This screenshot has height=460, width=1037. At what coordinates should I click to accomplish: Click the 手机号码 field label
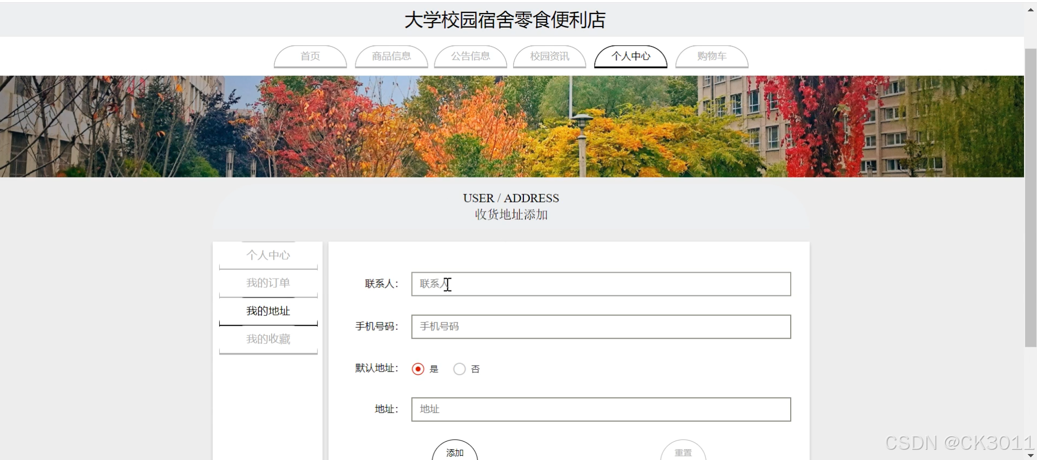coord(376,327)
